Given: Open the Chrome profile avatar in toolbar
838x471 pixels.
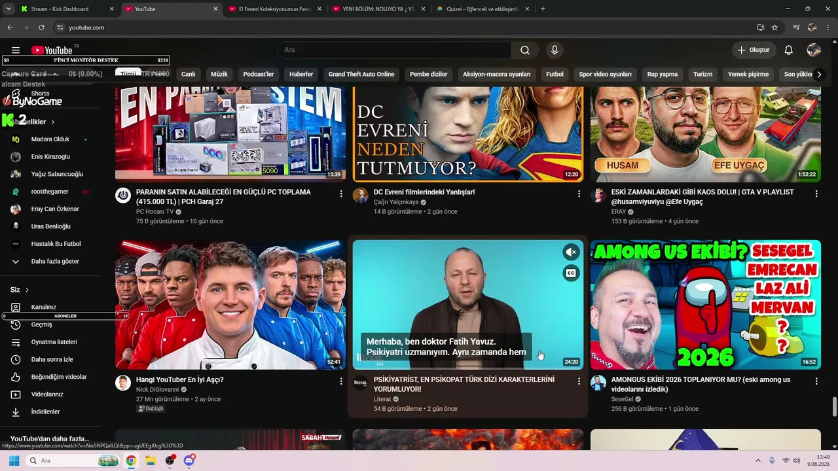Looking at the screenshot, I should pyautogui.click(x=812, y=27).
